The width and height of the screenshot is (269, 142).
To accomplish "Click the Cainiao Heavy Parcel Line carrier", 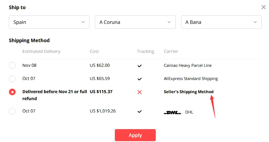I will pos(188,65).
